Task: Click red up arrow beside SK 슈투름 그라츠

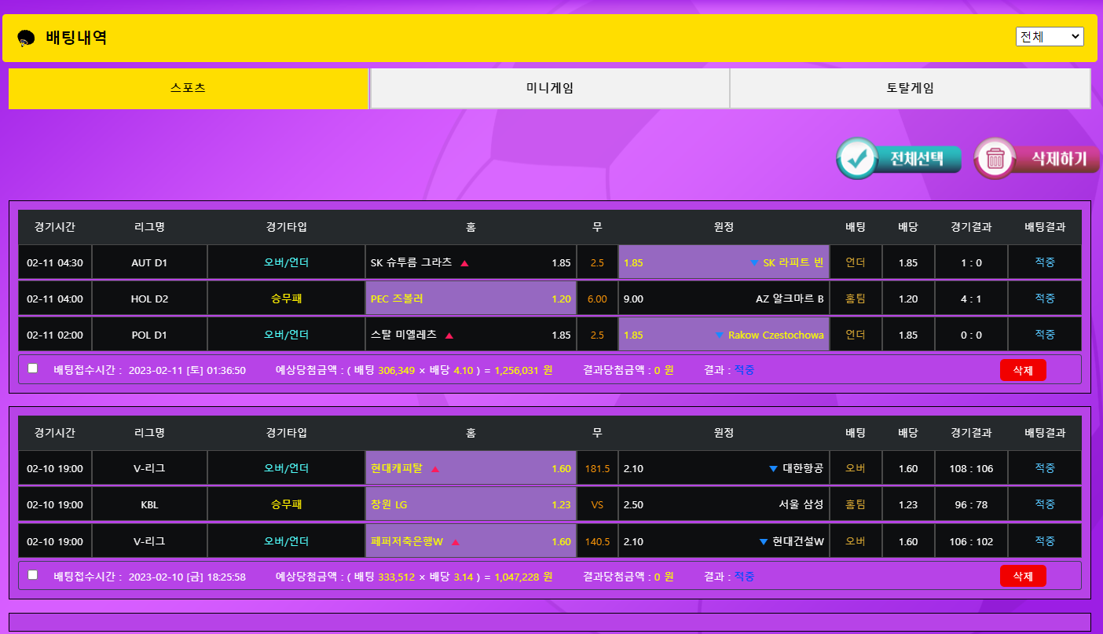Action: coord(464,263)
